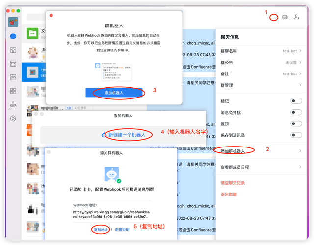Open the 备注 entry
The height and width of the screenshot is (245, 314).
coord(261,74)
